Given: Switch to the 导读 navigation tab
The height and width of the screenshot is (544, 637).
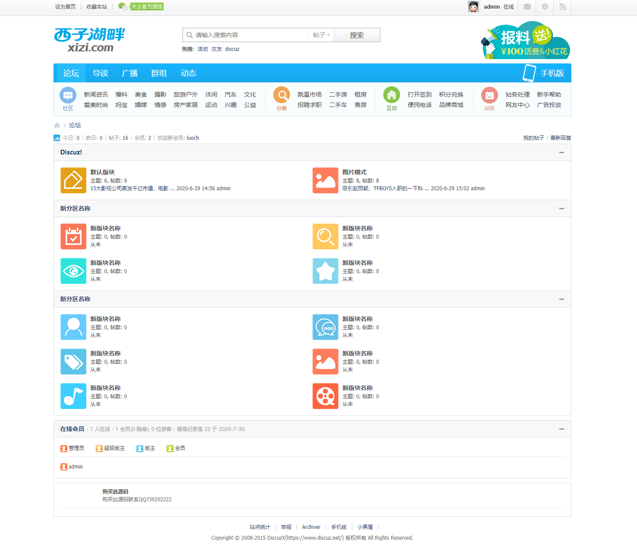Looking at the screenshot, I should coord(101,73).
